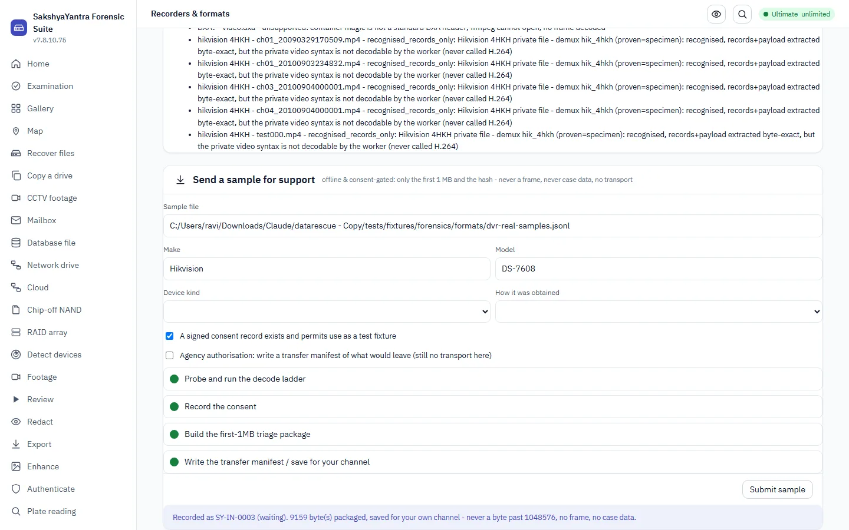849x530 pixels.
Task: Click the Make field containing Hikvision
Action: [327, 269]
